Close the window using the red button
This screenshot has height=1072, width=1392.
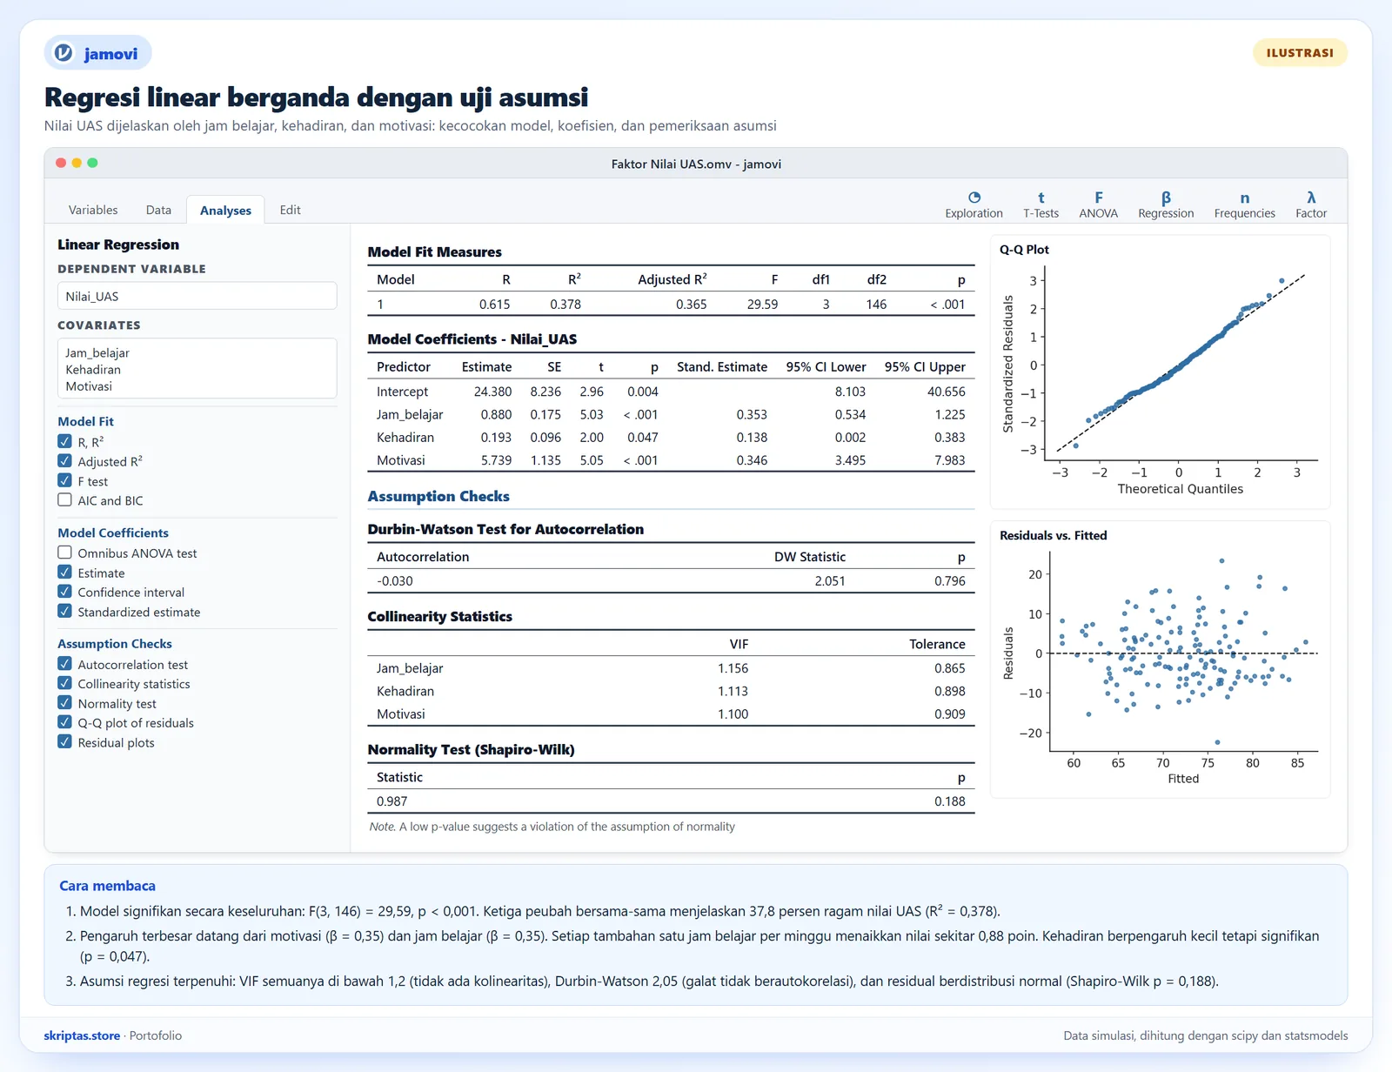[61, 163]
